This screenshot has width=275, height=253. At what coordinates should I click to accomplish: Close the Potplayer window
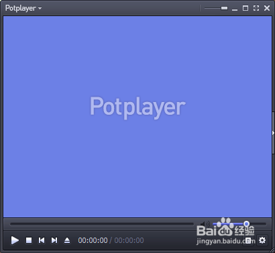pyautogui.click(x=267, y=8)
